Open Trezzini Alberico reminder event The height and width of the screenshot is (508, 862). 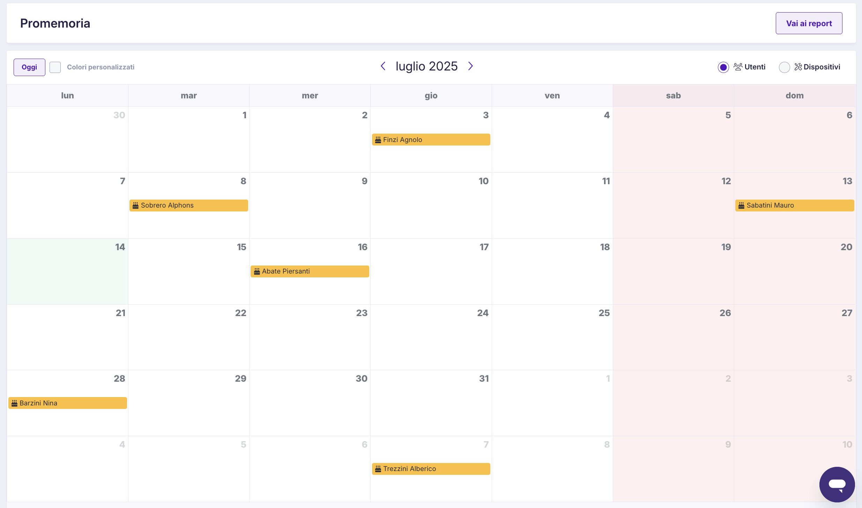pyautogui.click(x=431, y=469)
